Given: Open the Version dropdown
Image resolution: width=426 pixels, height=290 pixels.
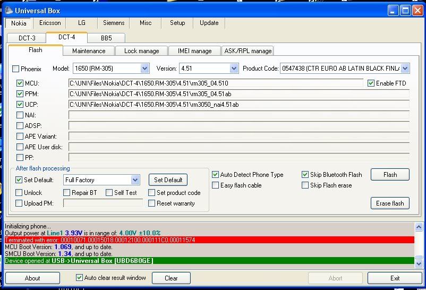Looking at the screenshot, I should tap(234, 68).
